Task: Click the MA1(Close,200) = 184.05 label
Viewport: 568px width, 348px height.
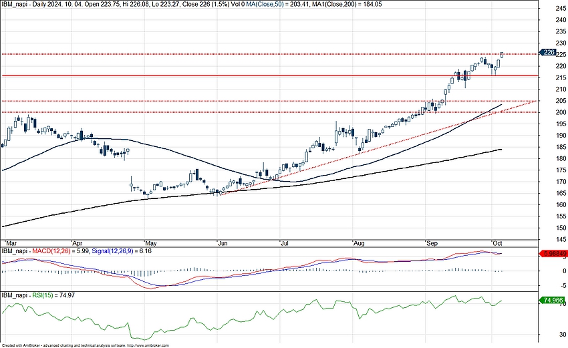Action: (x=347, y=4)
